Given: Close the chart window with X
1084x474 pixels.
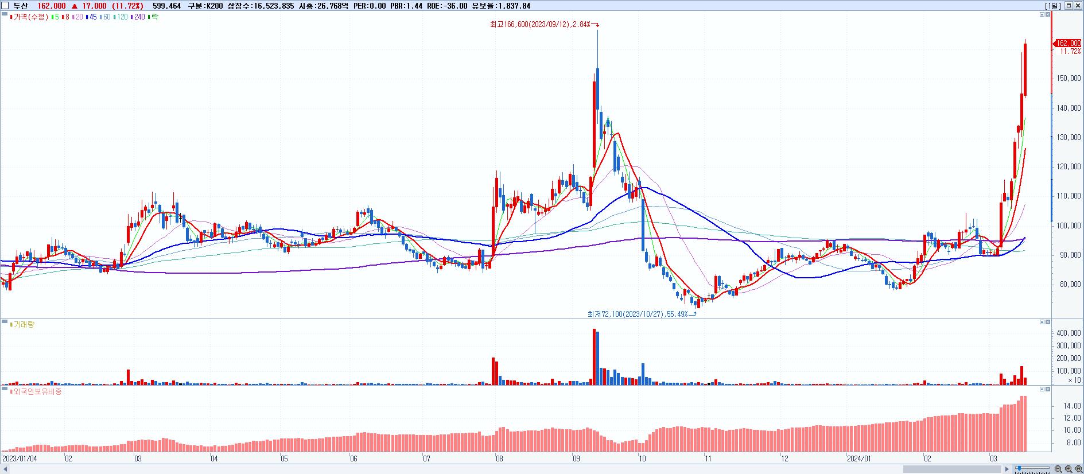Looking at the screenshot, I should tap(1078, 6).
